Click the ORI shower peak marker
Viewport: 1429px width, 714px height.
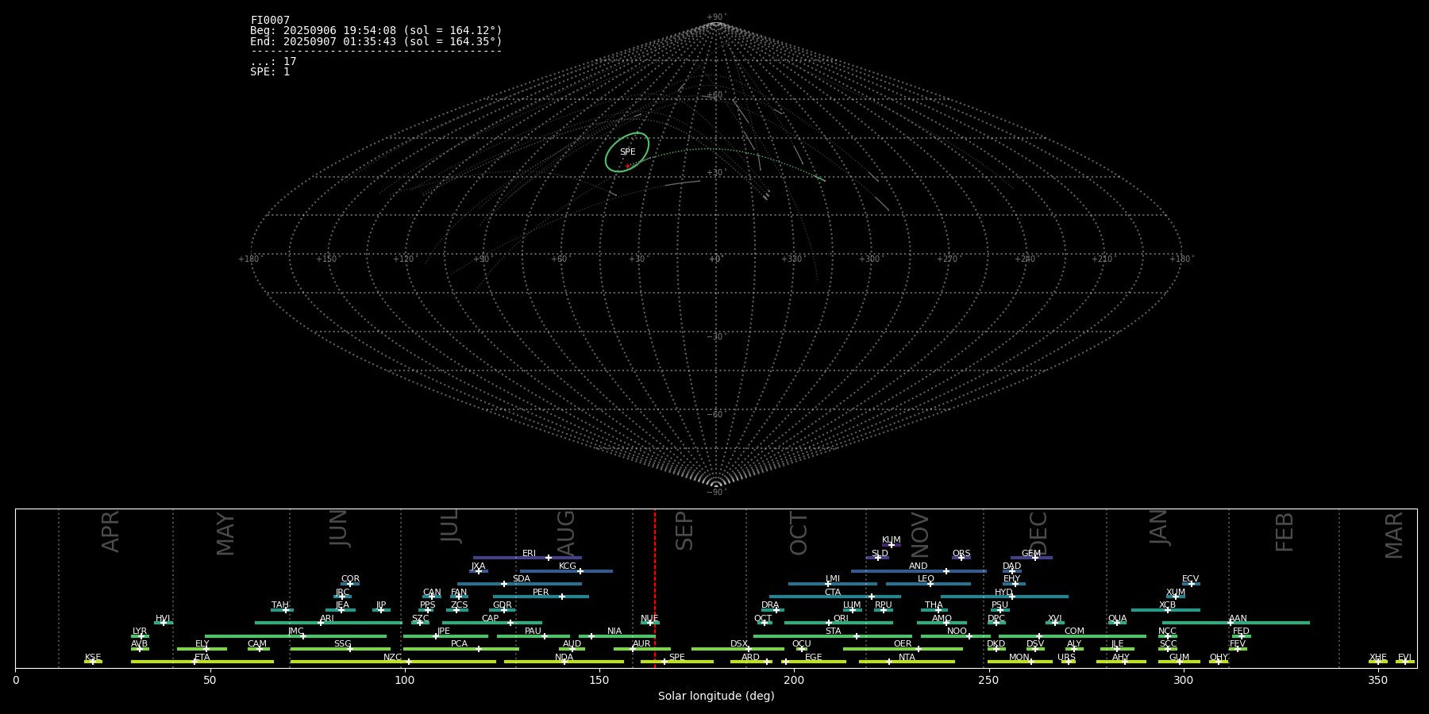pyautogui.click(x=829, y=623)
